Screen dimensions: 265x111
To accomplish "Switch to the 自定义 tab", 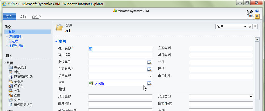I will tap(37, 17).
